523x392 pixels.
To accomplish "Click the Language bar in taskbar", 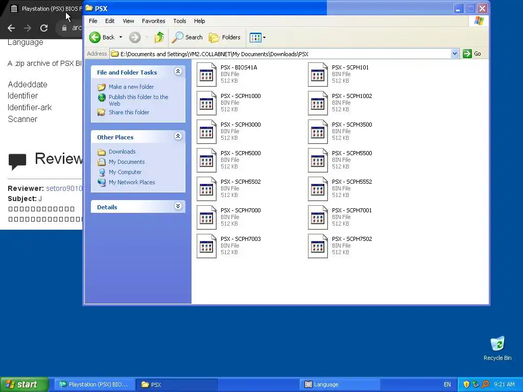I will [x=340, y=384].
